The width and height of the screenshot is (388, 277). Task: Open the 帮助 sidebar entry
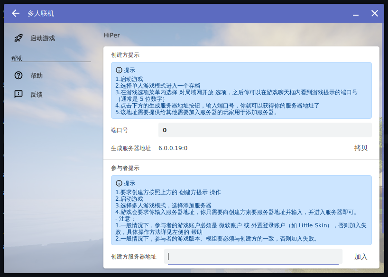tap(52, 75)
